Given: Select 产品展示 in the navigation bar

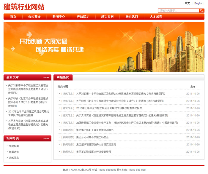Looking at the screenshot, I should point(83,17).
